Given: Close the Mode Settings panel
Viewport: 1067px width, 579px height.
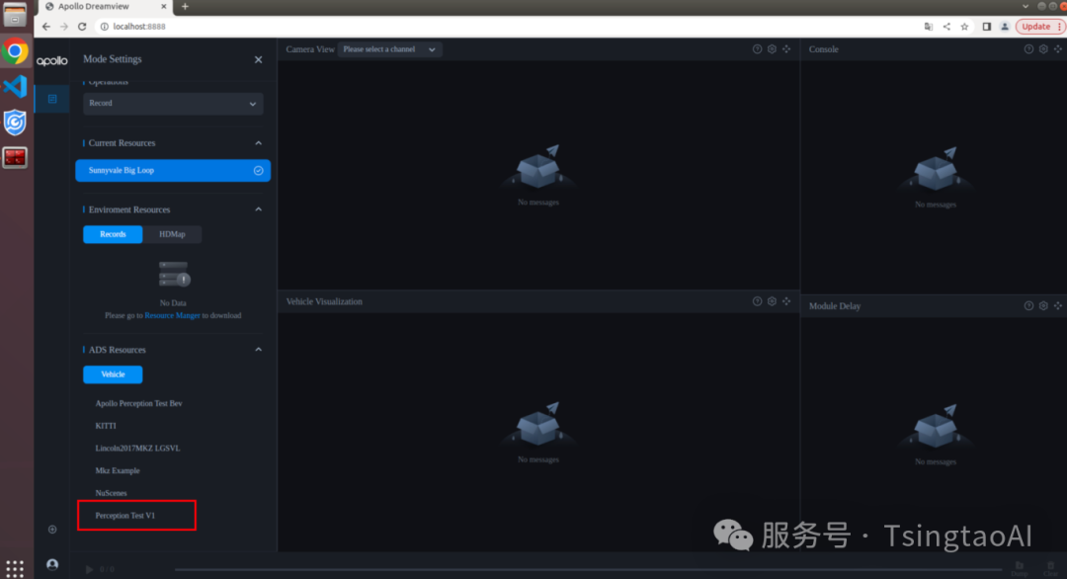Looking at the screenshot, I should pyautogui.click(x=258, y=60).
